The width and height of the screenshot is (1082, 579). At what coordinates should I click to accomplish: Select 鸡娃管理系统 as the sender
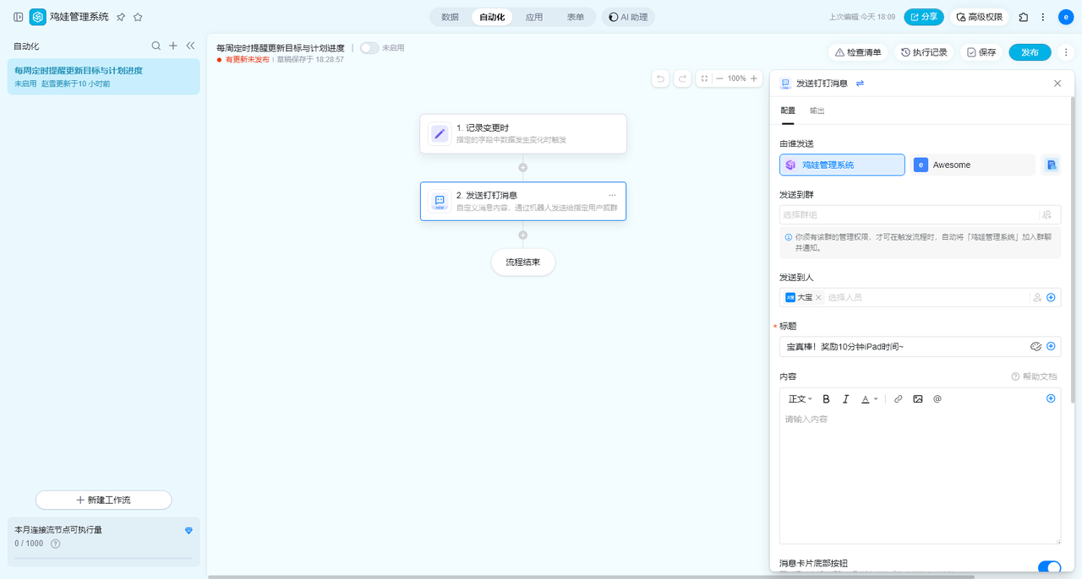[x=842, y=165]
